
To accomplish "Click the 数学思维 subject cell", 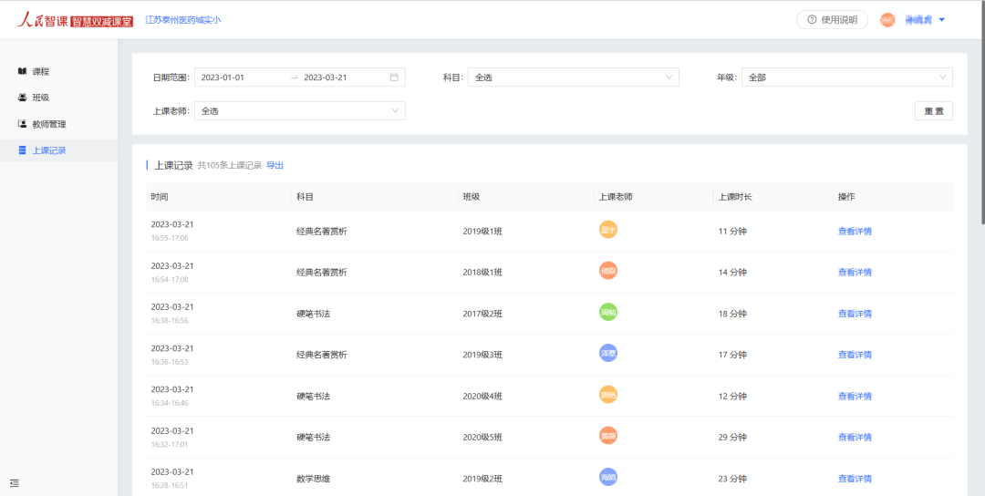I will point(314,479).
